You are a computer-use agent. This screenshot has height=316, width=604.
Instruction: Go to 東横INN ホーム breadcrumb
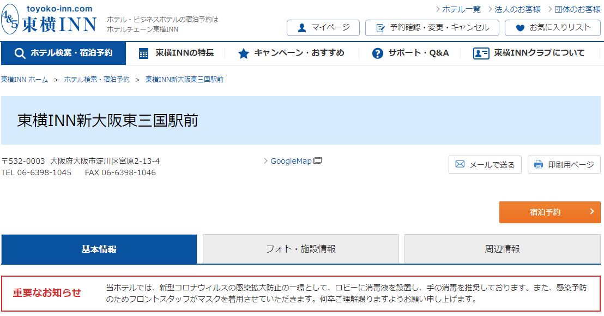pos(25,80)
